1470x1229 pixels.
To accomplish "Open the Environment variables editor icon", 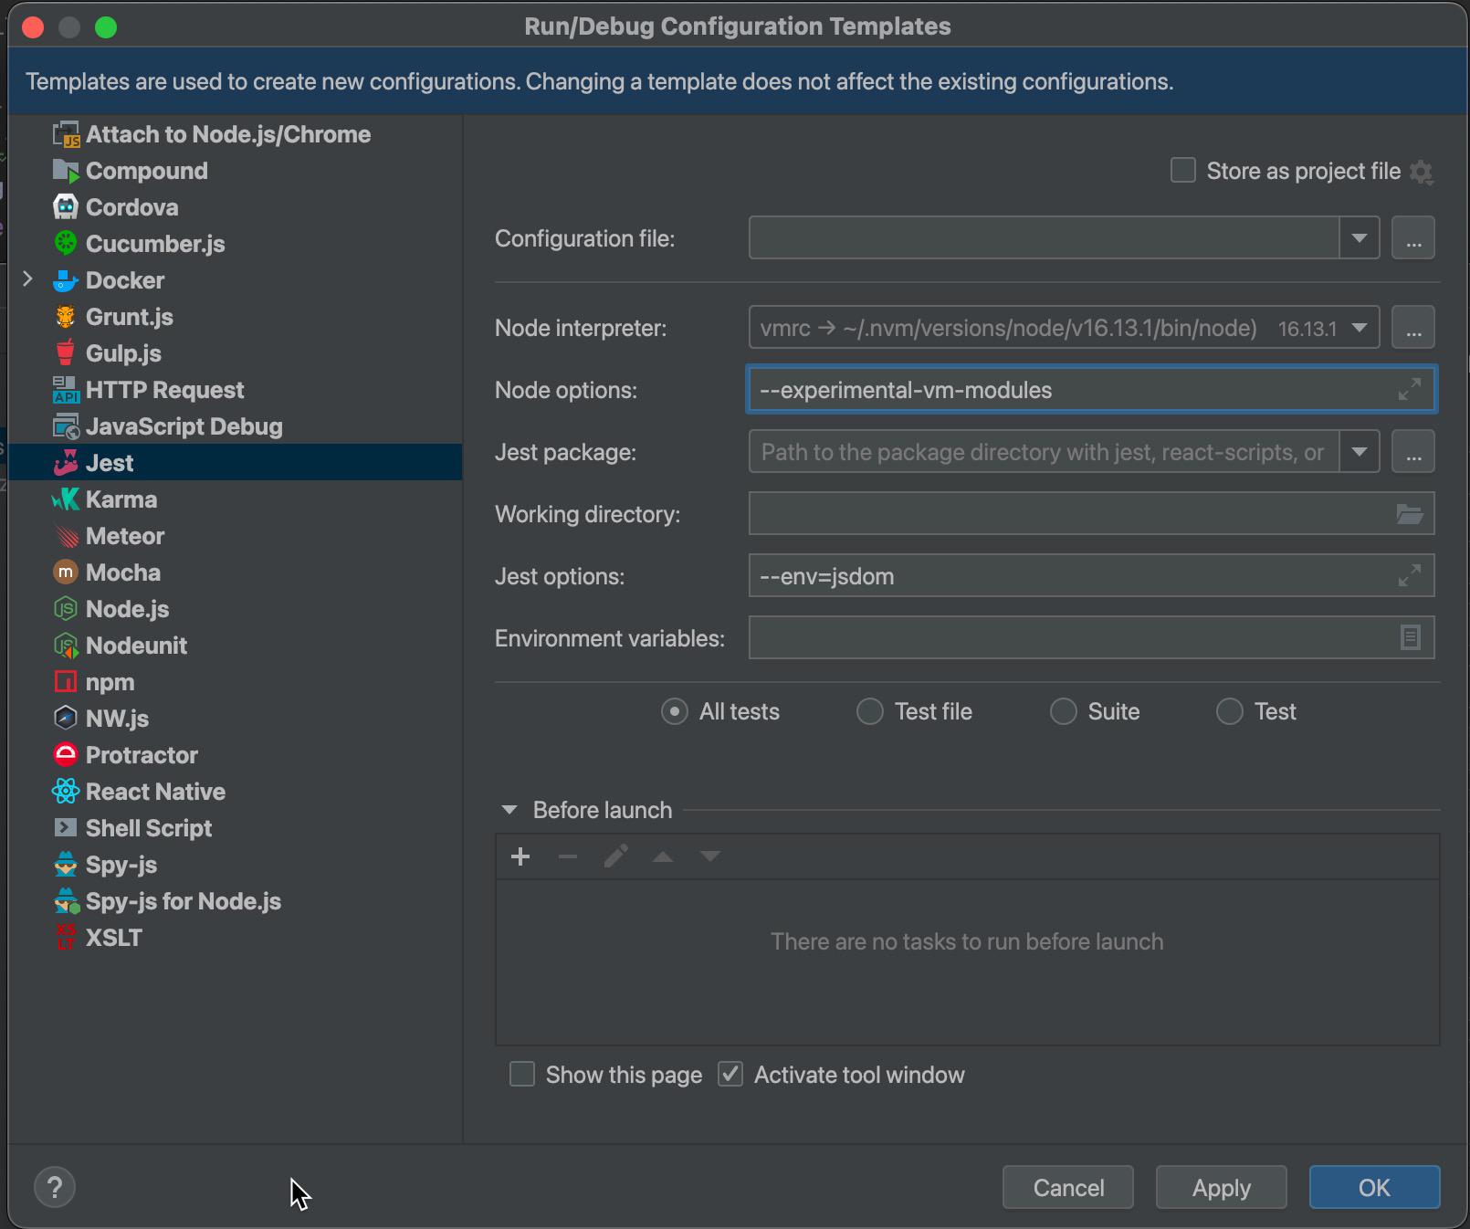I will pyautogui.click(x=1410, y=637).
